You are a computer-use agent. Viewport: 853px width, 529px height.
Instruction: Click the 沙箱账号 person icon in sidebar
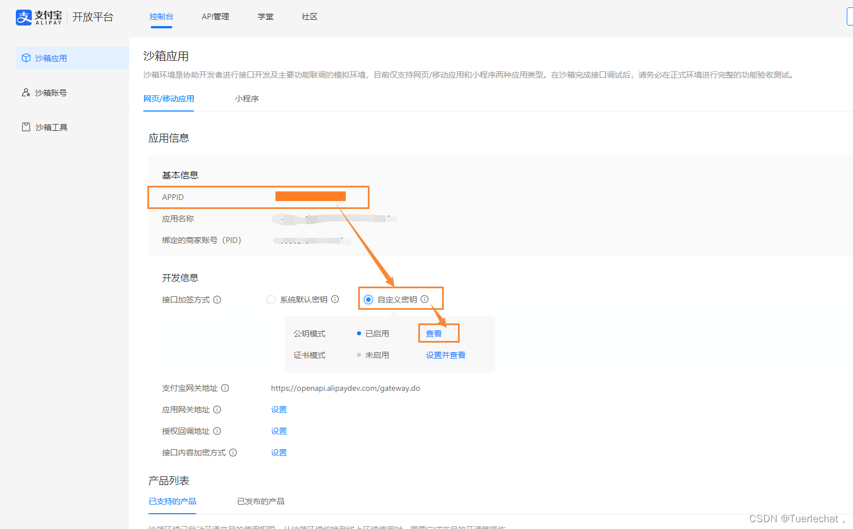coord(26,92)
